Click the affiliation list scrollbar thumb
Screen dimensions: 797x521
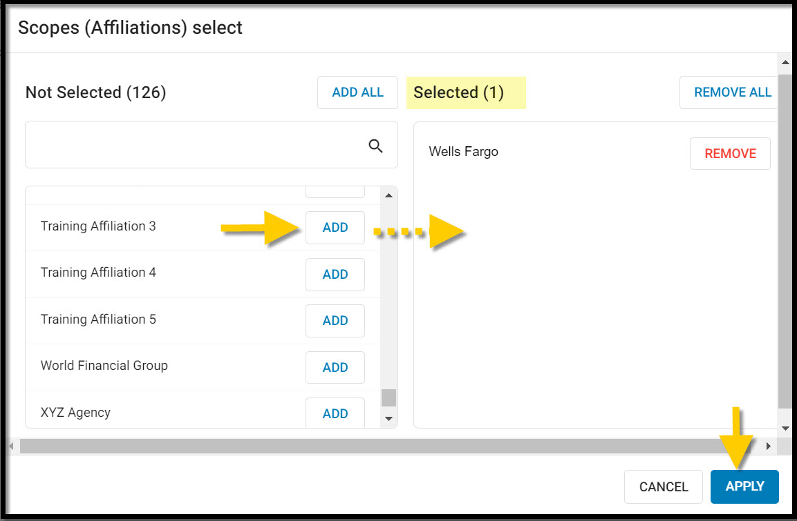click(389, 397)
